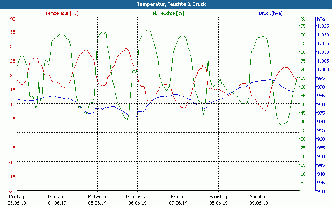Click the "985" pressure axis value

pos(321,96)
